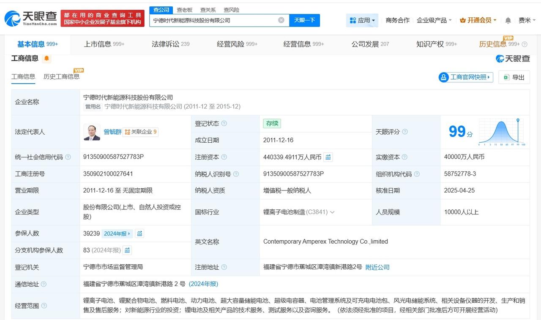
Task: Open the notification bell at top right
Action: (507, 20)
